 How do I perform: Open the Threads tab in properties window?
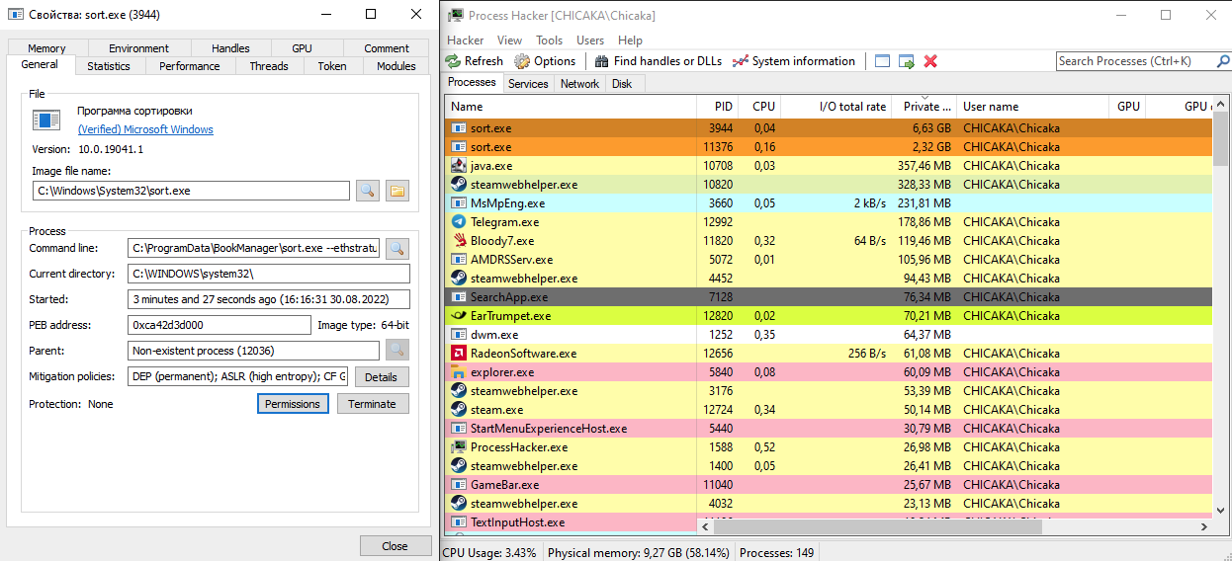click(x=269, y=66)
